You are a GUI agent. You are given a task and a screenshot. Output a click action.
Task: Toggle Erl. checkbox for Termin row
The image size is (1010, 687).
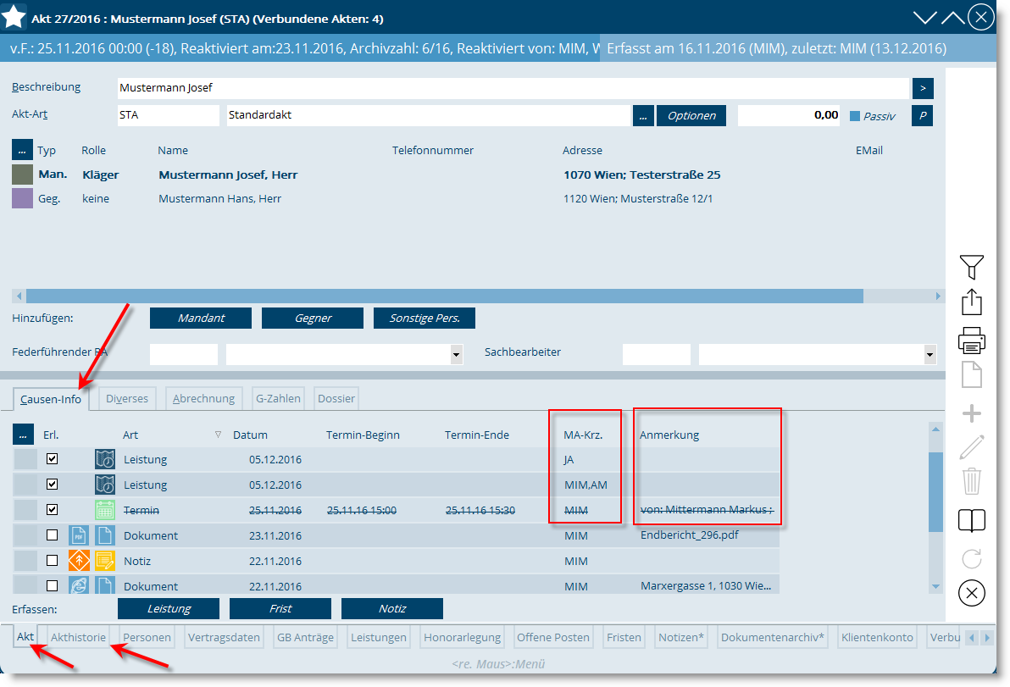(53, 509)
